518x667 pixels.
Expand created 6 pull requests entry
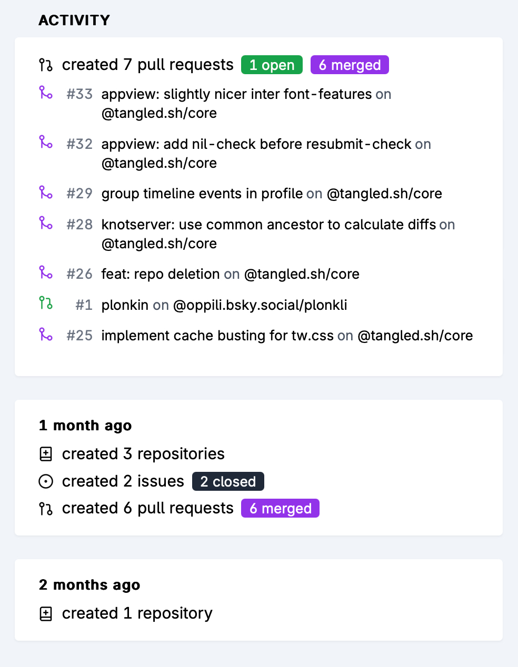coord(147,508)
